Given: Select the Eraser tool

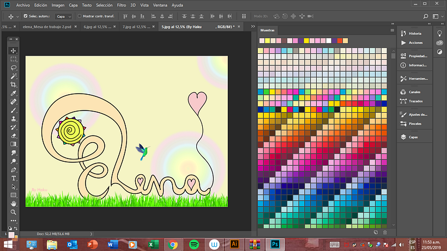Looking at the screenshot, I should (14, 136).
